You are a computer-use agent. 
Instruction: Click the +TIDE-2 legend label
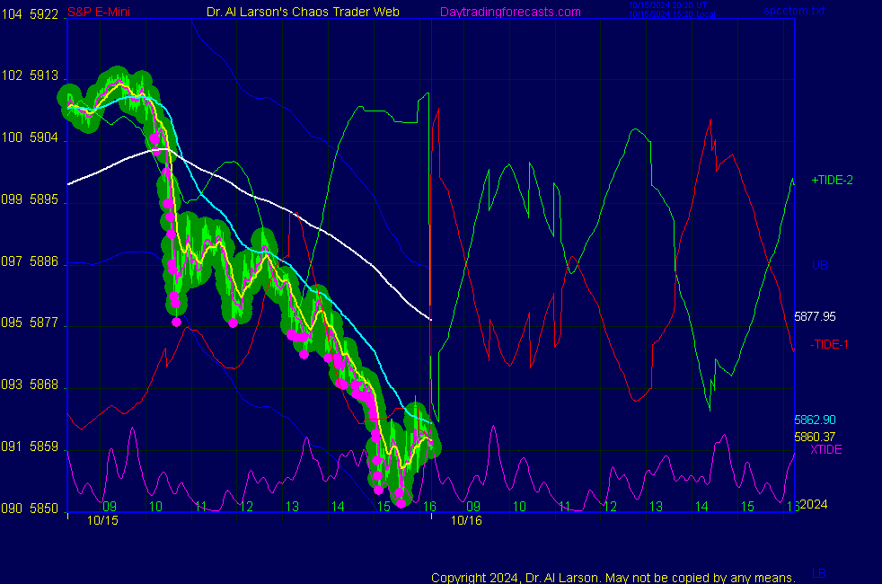[832, 180]
